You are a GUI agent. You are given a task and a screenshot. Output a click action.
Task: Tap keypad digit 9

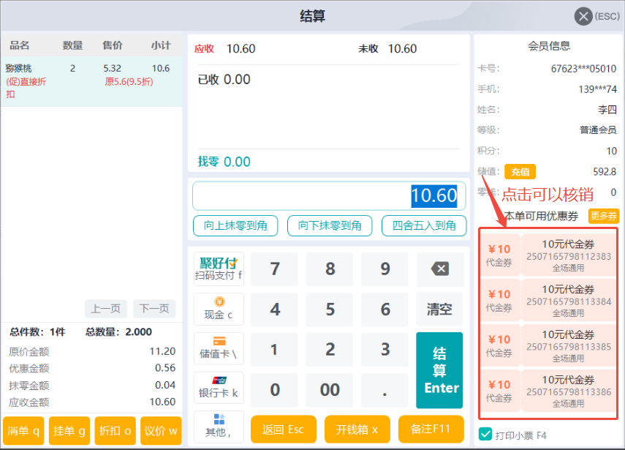click(385, 269)
